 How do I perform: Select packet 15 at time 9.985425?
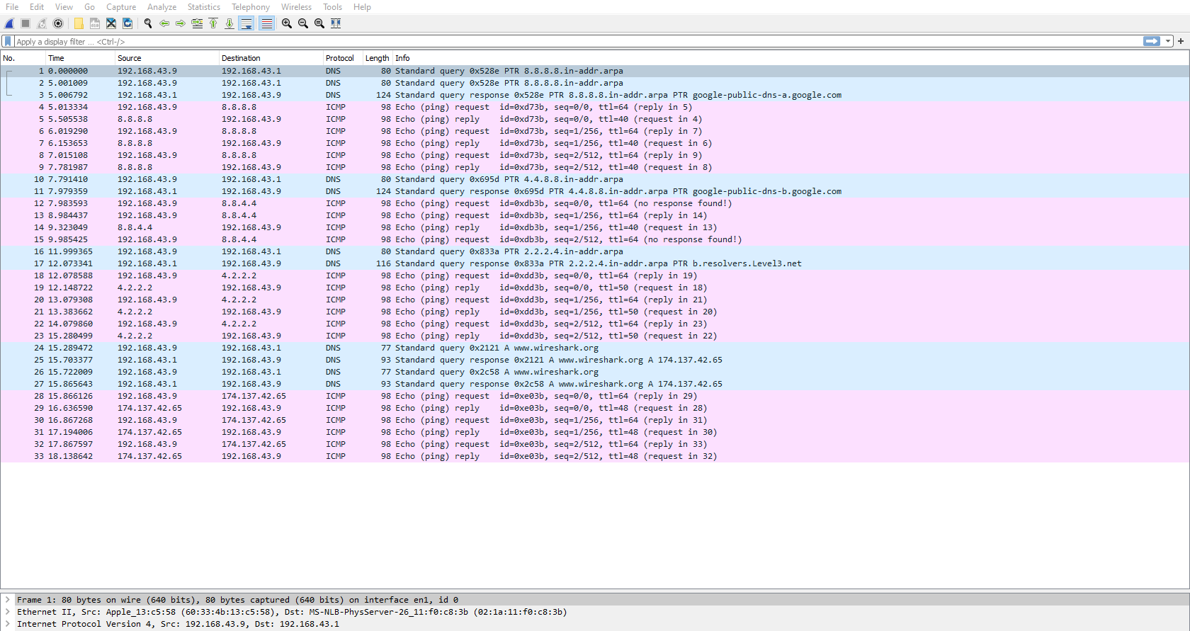click(x=595, y=239)
